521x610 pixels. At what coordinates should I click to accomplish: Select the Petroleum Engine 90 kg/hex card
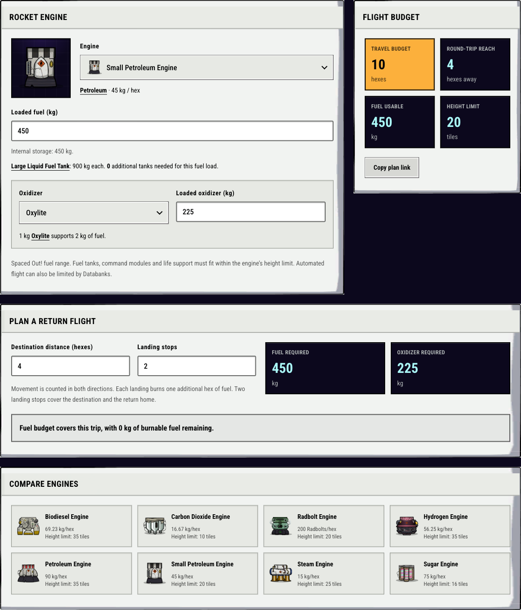(72, 573)
